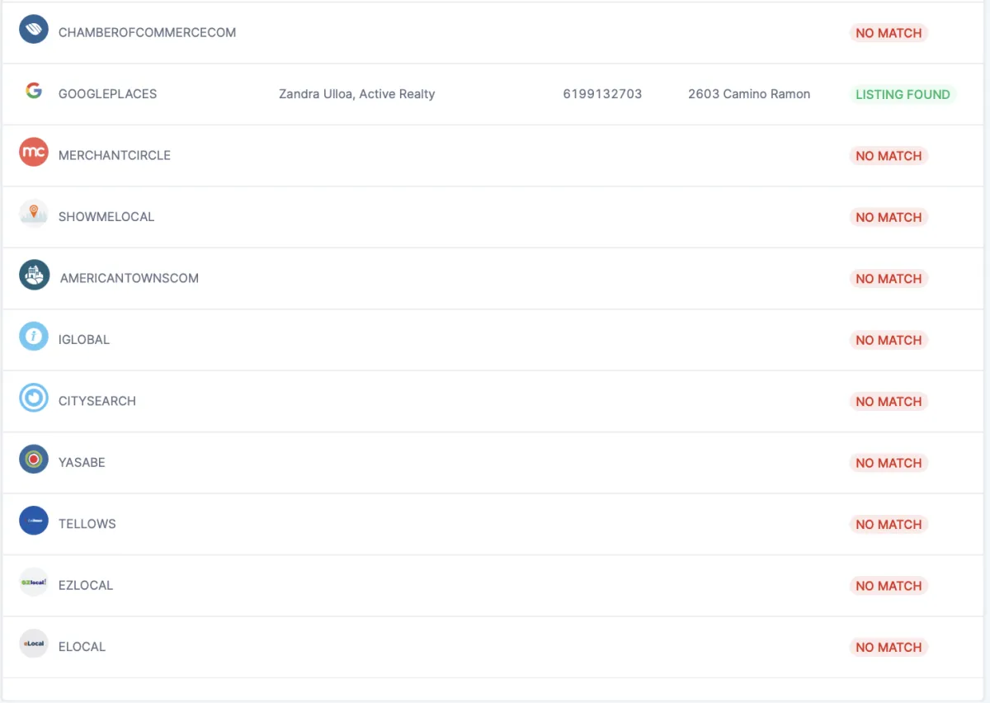The image size is (990, 703).
Task: Click the iGlobal info logo icon
Action: click(x=34, y=337)
